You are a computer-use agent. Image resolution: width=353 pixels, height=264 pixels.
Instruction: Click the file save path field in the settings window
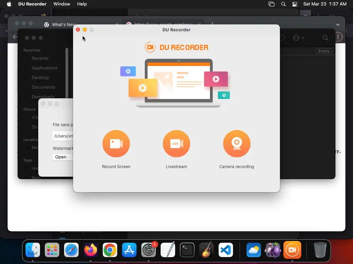pyautogui.click(x=63, y=136)
